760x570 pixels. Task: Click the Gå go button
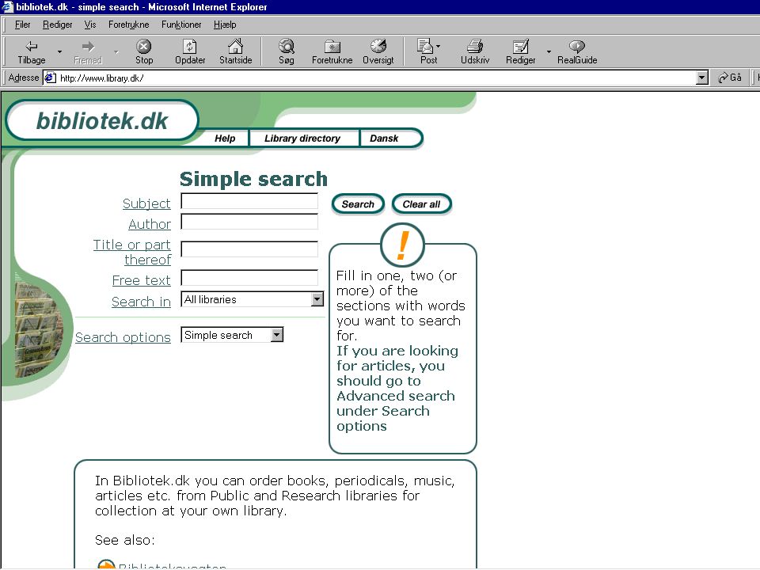pos(730,78)
